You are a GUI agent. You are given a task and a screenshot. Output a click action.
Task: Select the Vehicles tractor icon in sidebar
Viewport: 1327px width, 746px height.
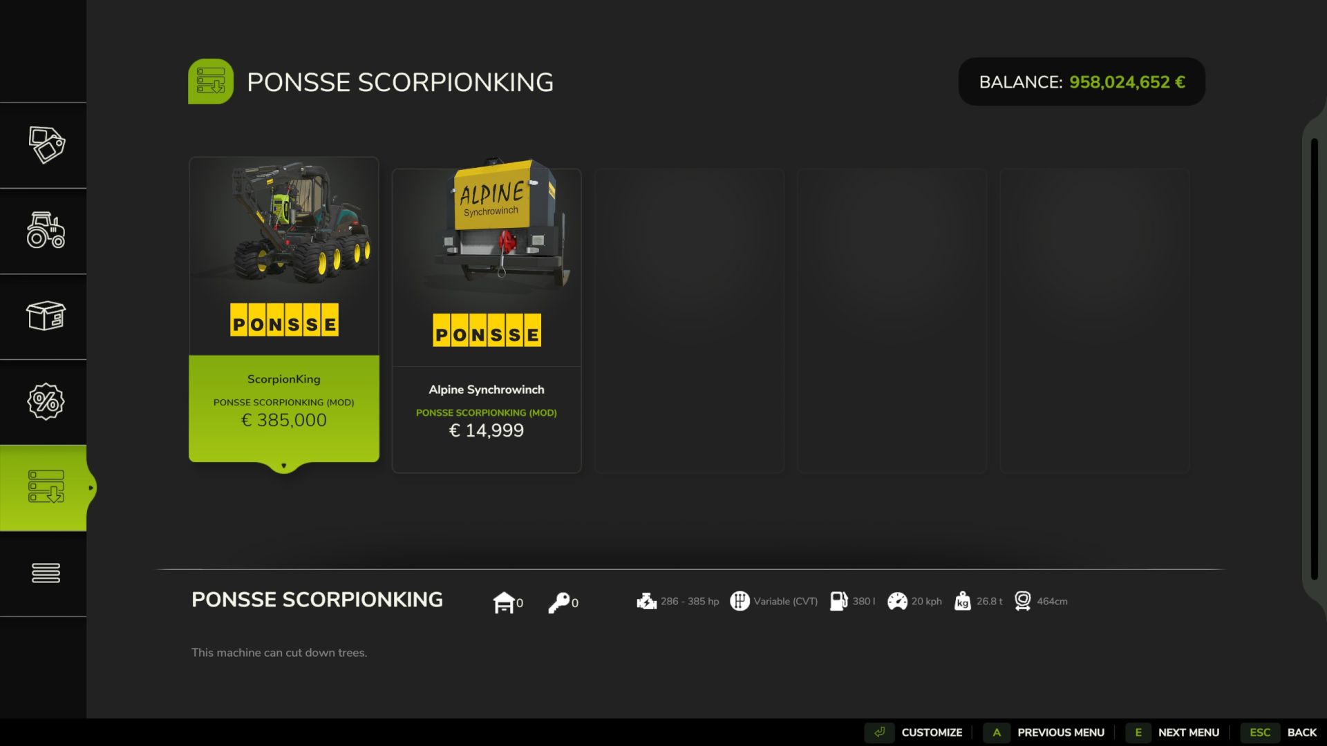click(45, 233)
